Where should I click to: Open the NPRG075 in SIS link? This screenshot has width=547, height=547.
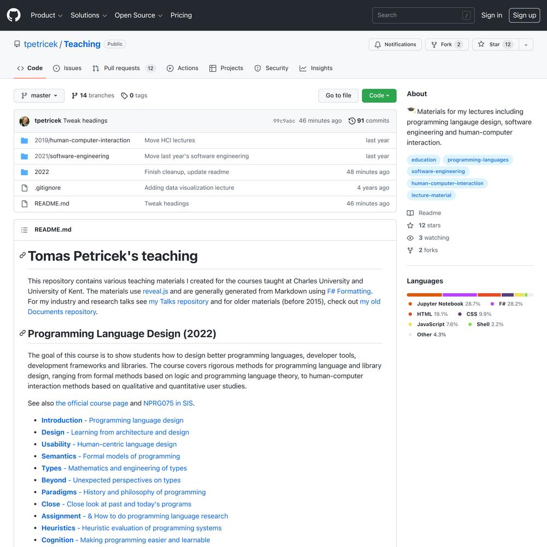[168, 403]
